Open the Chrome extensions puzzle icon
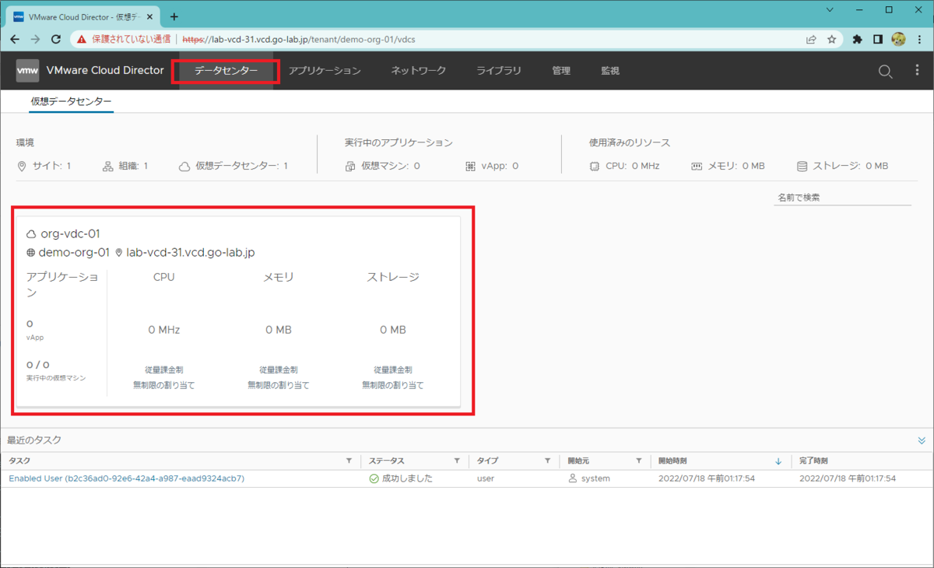 click(858, 39)
